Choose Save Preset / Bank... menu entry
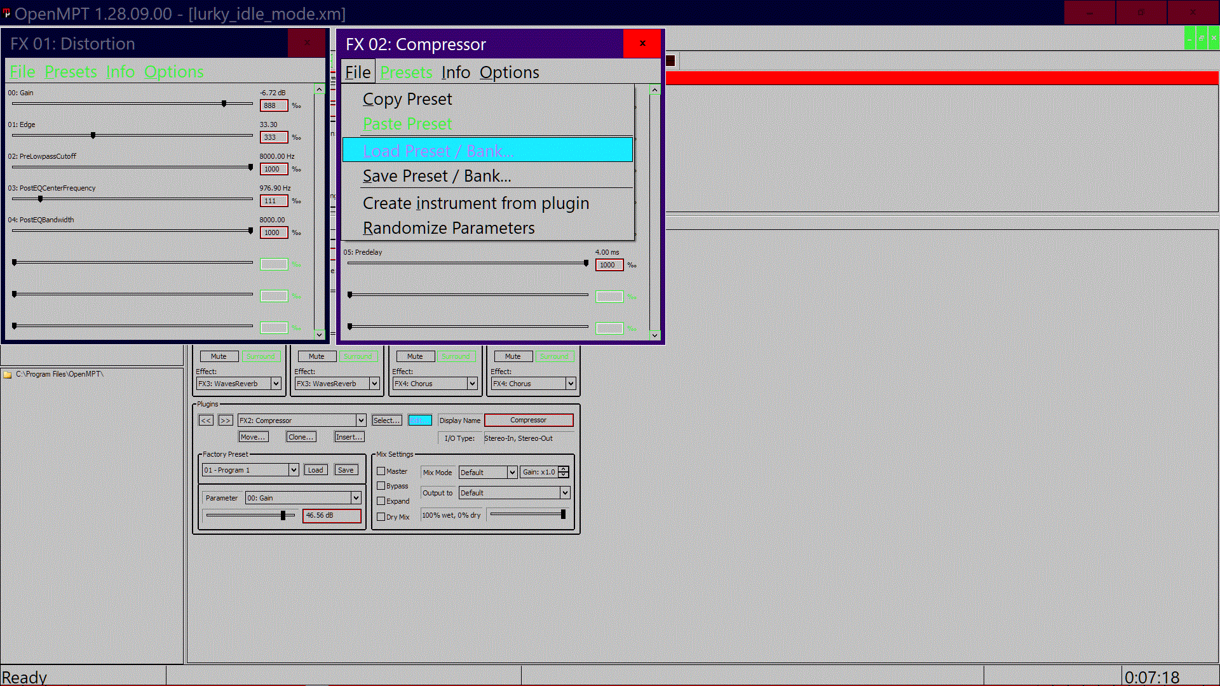Image resolution: width=1220 pixels, height=686 pixels. point(437,176)
